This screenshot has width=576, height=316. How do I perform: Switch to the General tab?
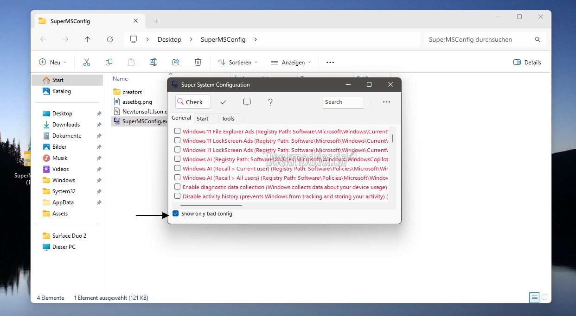pos(181,118)
